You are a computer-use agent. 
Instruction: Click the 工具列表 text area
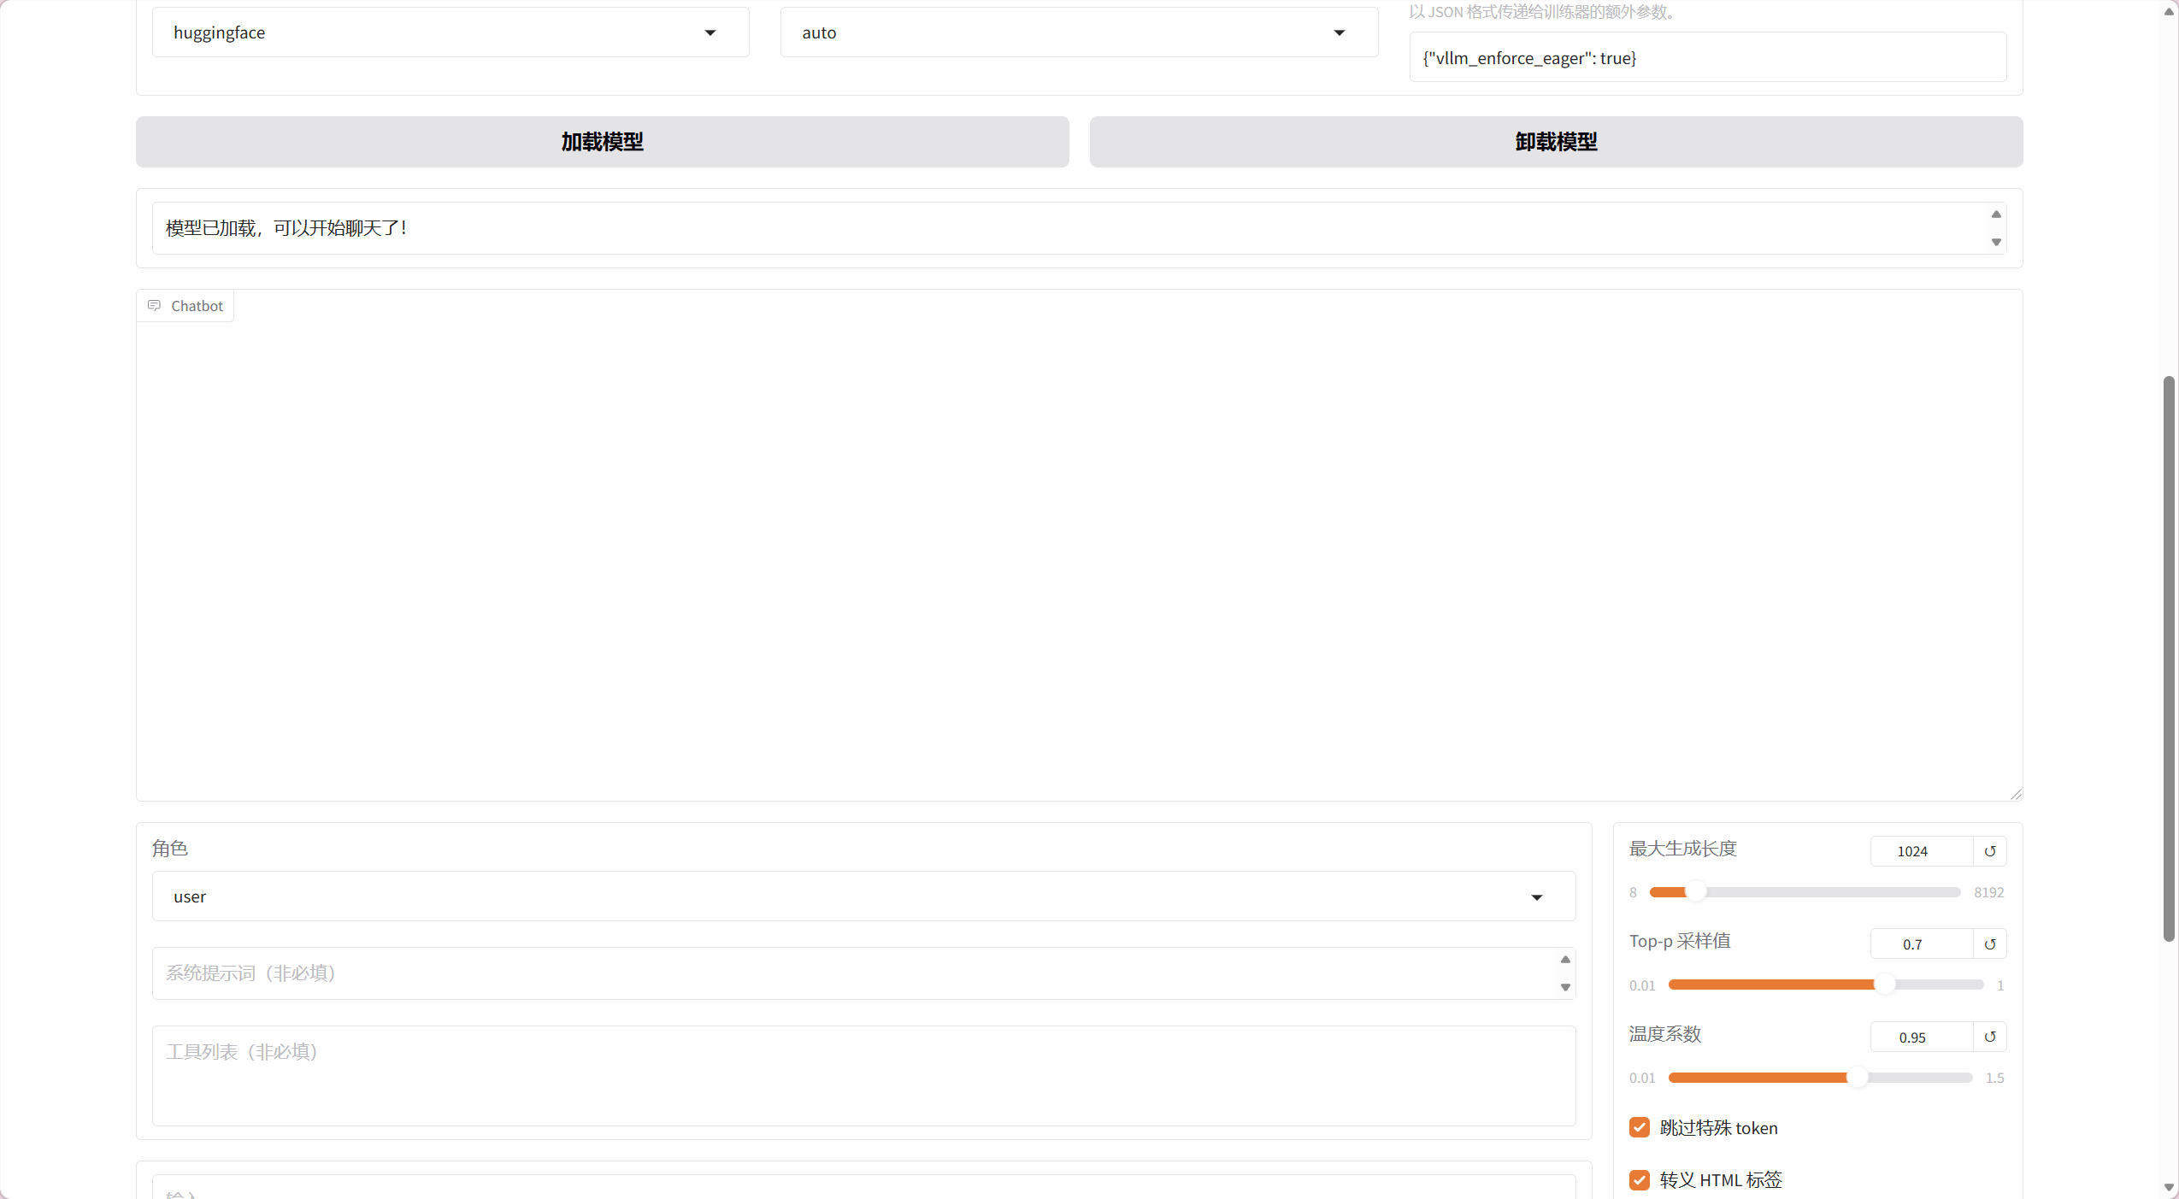click(x=863, y=1076)
